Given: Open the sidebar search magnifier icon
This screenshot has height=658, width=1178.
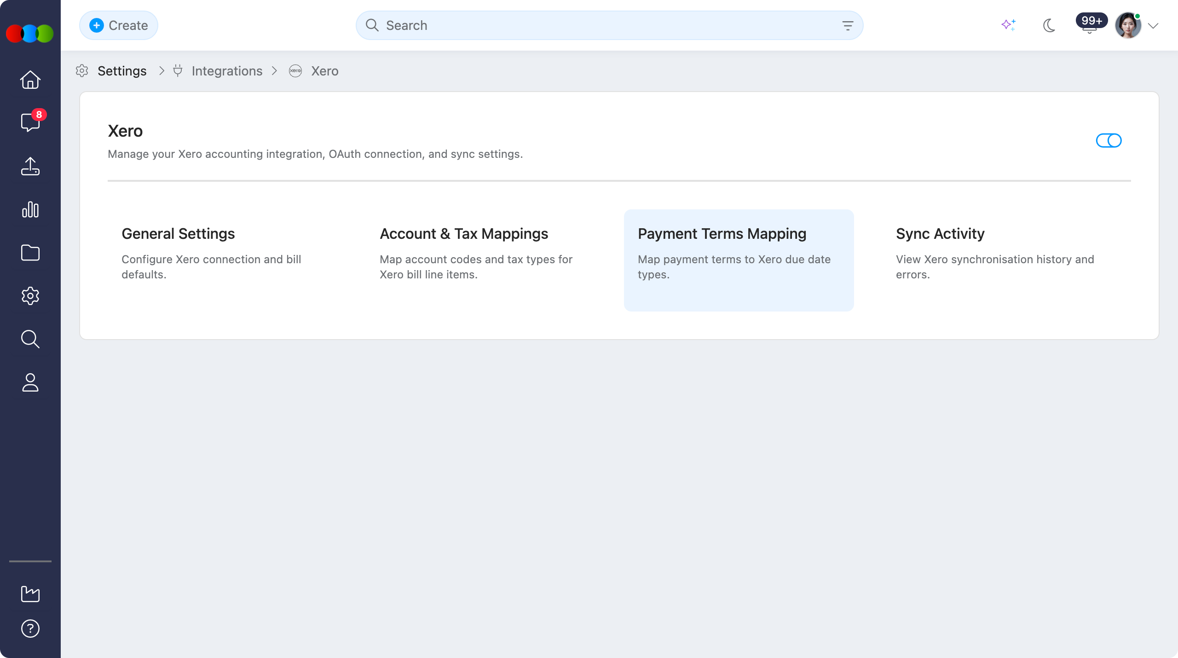Looking at the screenshot, I should click(30, 339).
